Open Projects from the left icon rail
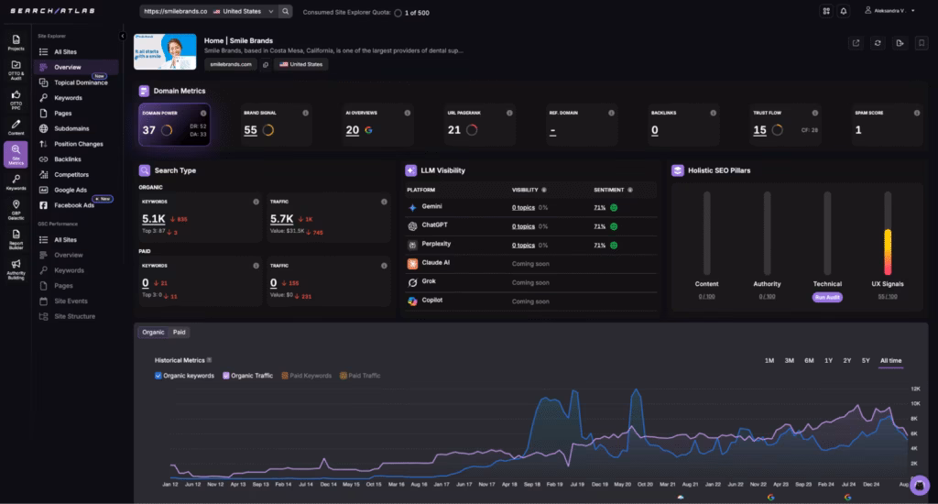 click(16, 43)
